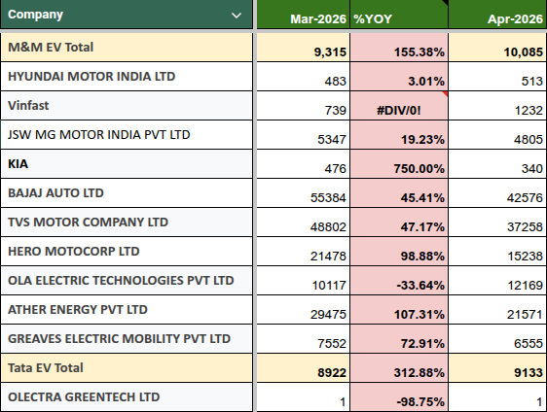Viewport: 547px width, 412px height.
Task: Select TVS MOTOR COMPANY LTD cell
Action: [x=127, y=223]
